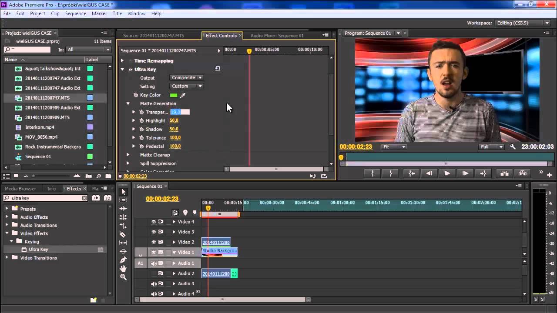Viewport: 557px width, 313px height.
Task: Click Mark In button in Program monitor
Action: pos(372,173)
